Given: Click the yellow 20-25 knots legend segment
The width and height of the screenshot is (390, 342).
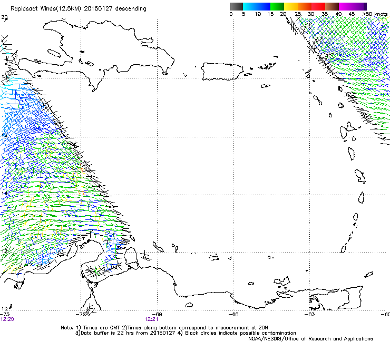Looking at the screenshot, I should [291, 6].
